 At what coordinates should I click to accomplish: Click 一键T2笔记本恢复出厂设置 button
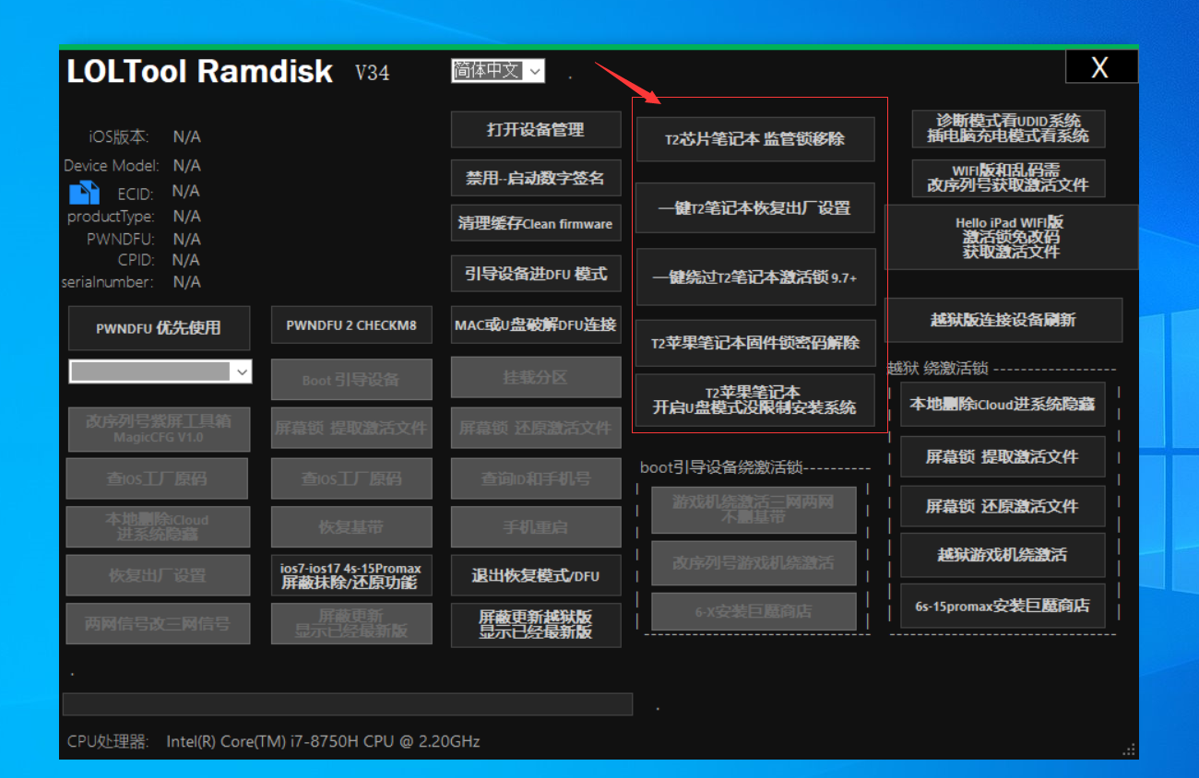(x=755, y=208)
